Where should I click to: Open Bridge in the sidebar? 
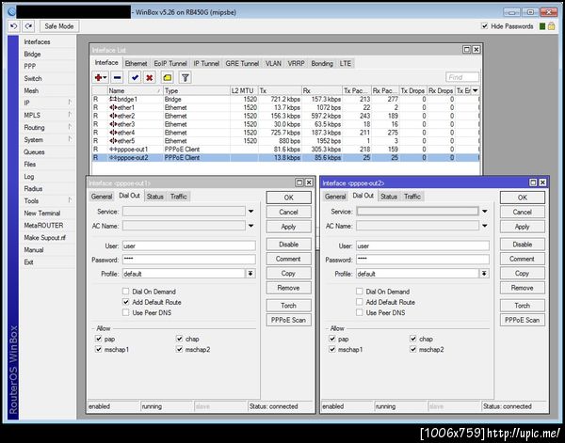pyautogui.click(x=32, y=54)
